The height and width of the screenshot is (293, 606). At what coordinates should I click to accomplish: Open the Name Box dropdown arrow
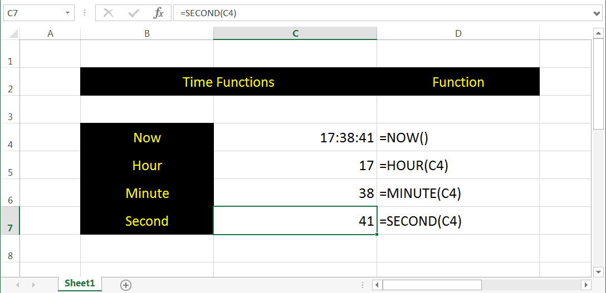(x=67, y=13)
